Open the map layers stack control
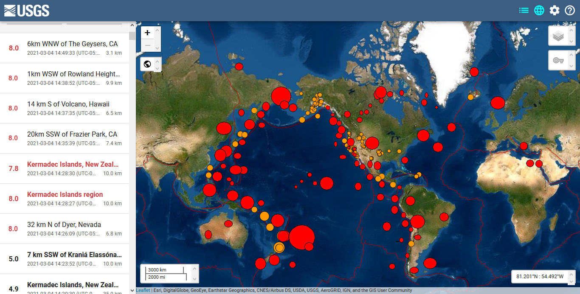The image size is (580, 294). click(558, 36)
